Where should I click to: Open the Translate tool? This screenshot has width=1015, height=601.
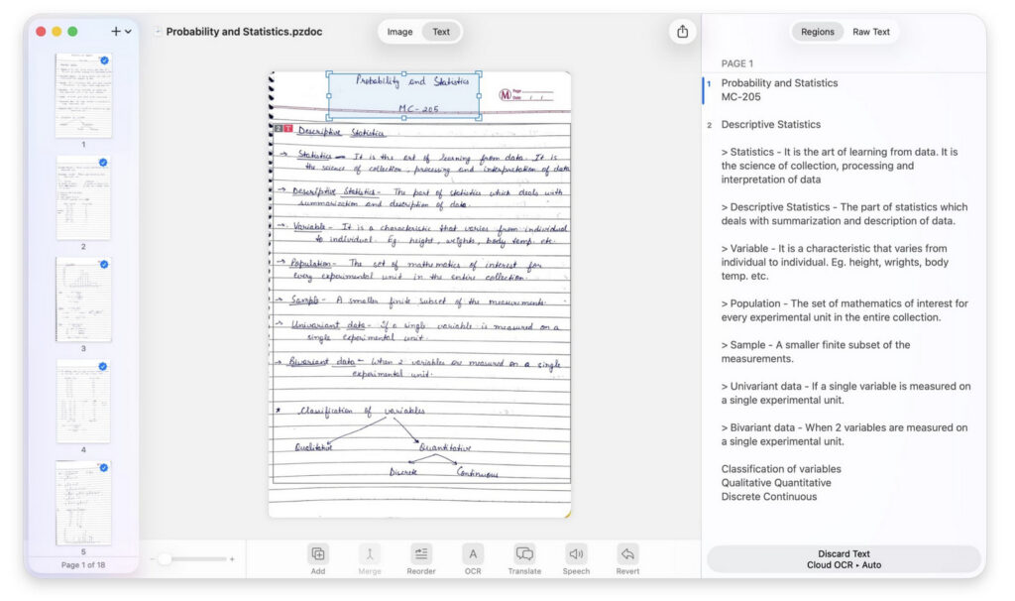(x=524, y=554)
